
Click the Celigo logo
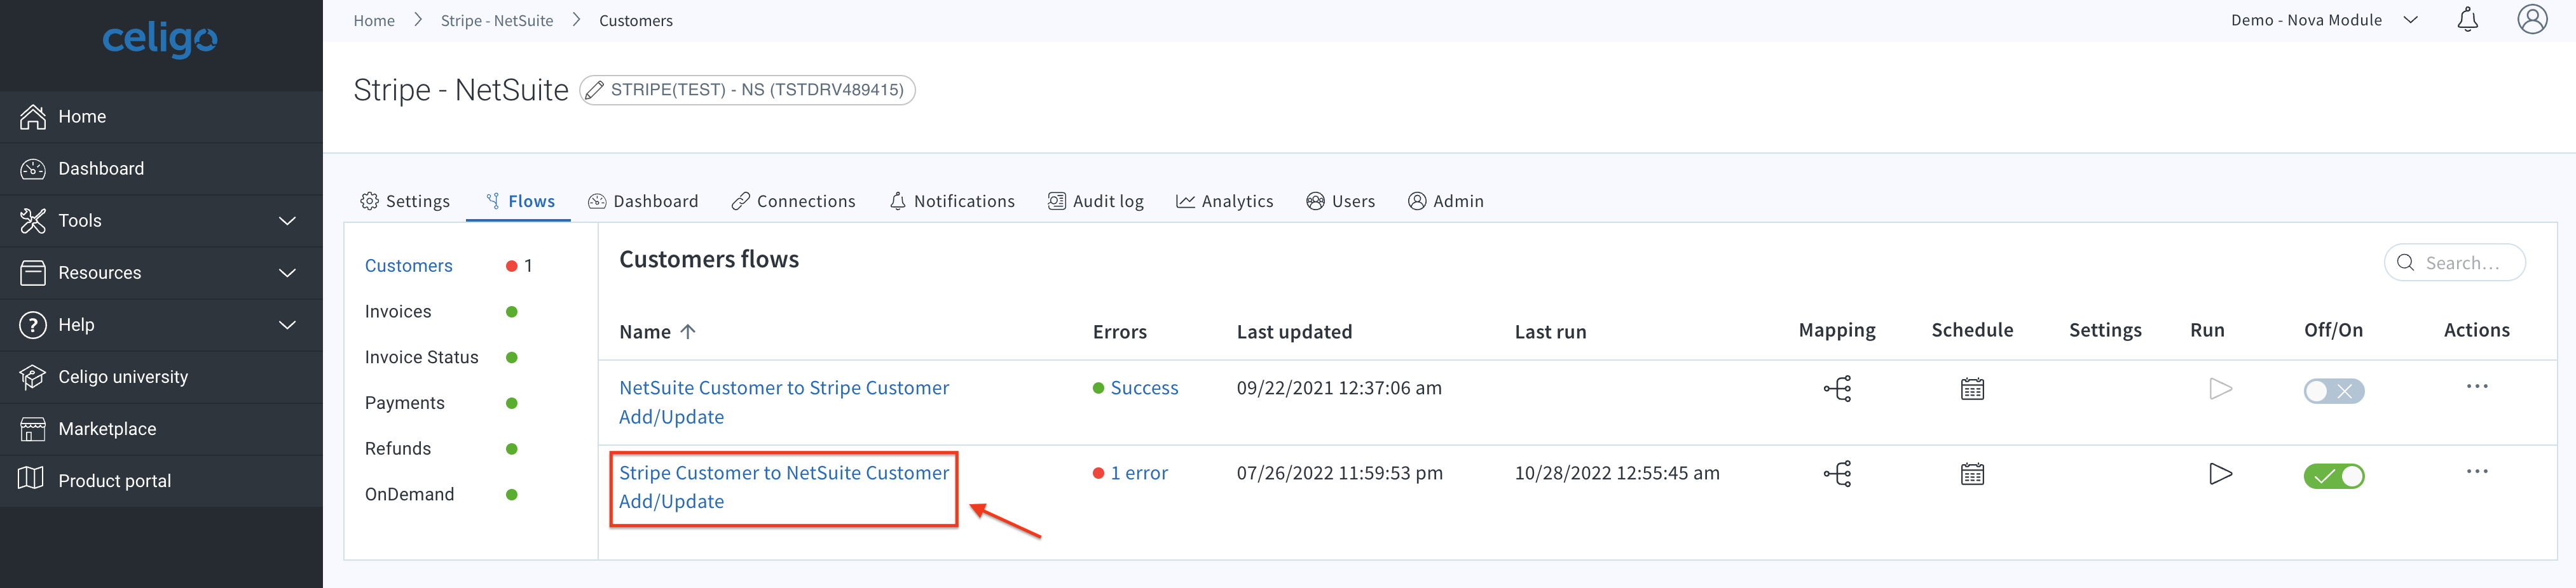pyautogui.click(x=160, y=40)
